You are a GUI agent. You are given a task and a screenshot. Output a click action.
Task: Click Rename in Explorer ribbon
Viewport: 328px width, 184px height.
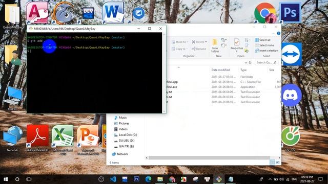199,49
